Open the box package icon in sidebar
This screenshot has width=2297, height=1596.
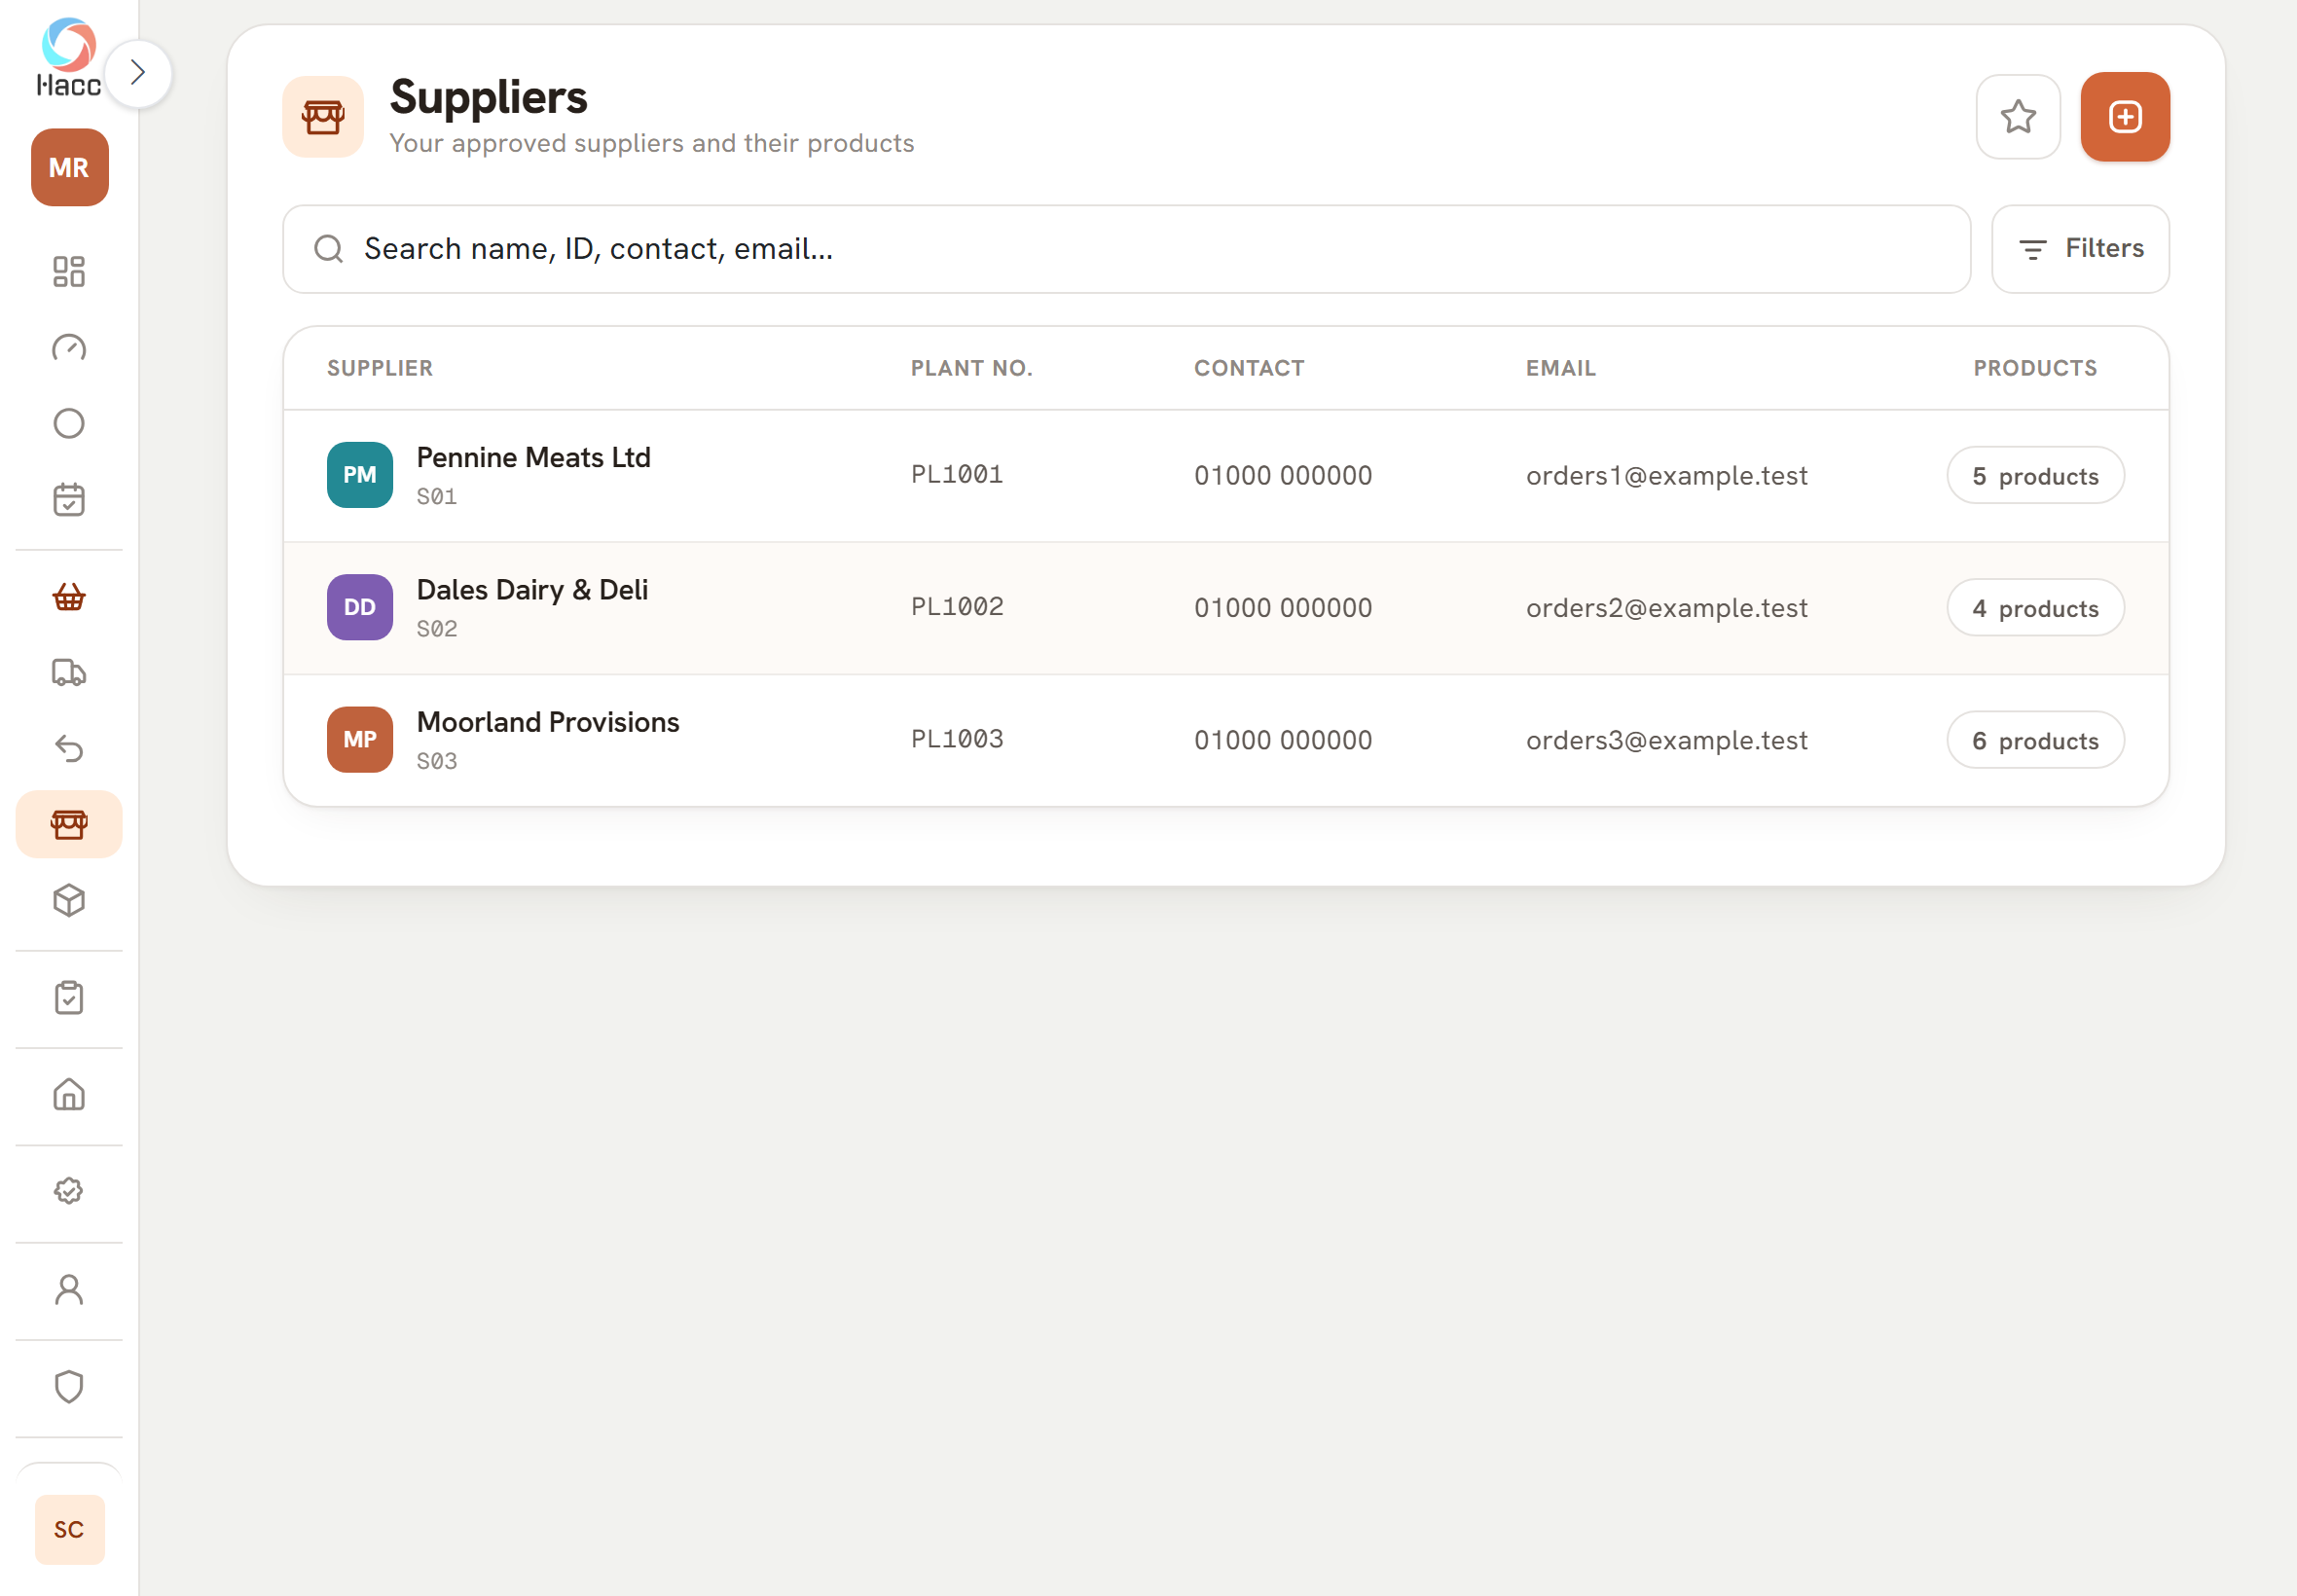(x=69, y=900)
